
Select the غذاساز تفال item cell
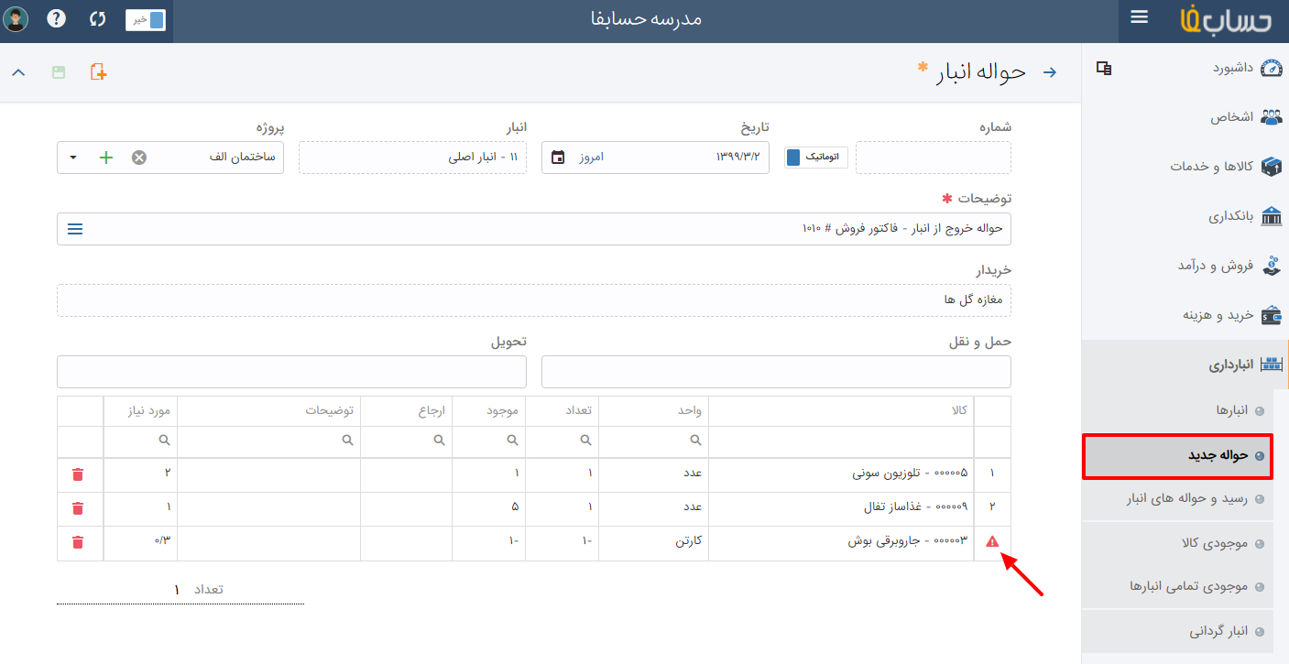point(842,507)
